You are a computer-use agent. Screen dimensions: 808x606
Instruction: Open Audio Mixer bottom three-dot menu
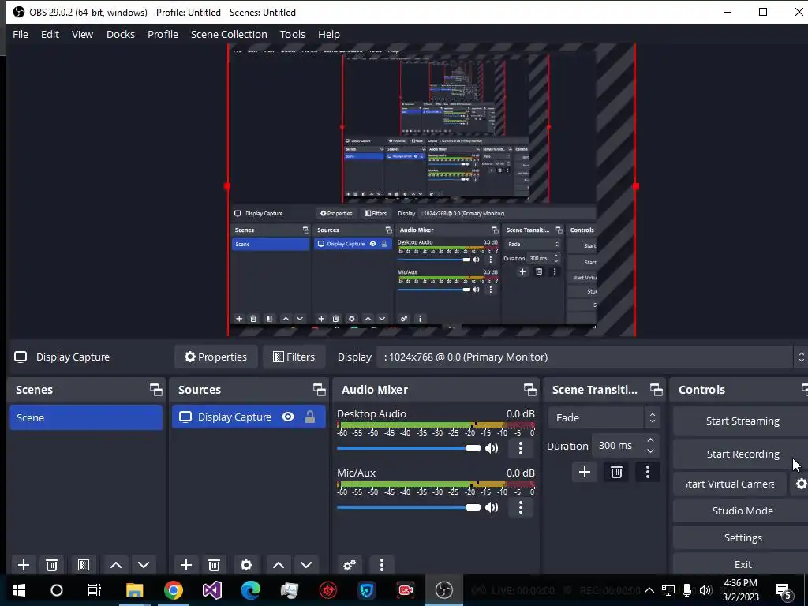[x=382, y=565]
